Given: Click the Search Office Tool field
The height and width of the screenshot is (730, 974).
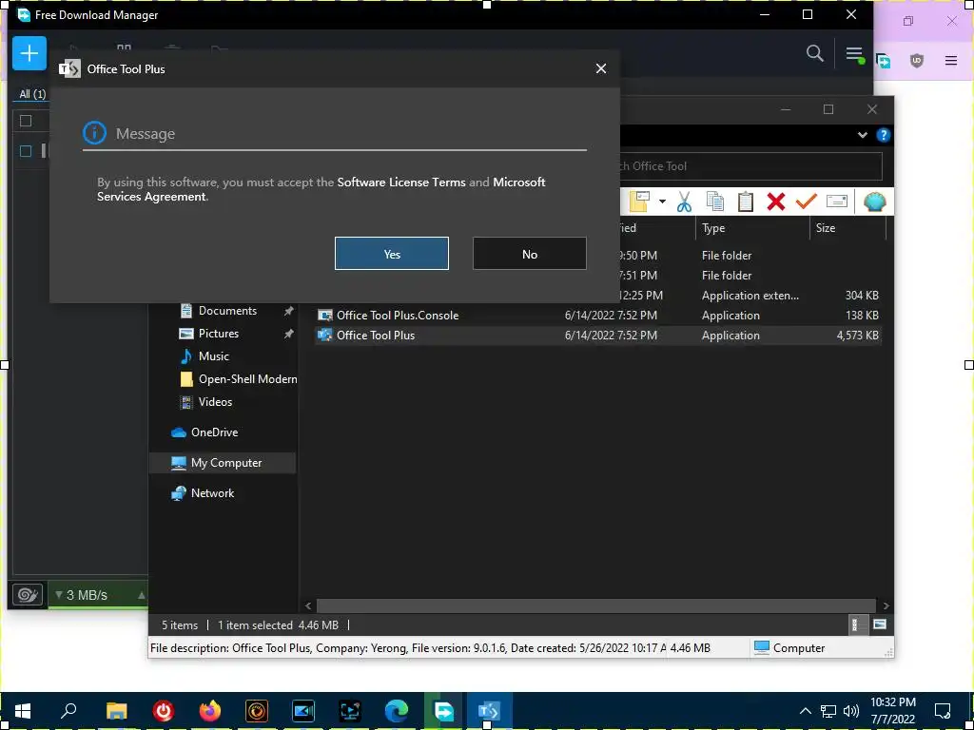Looking at the screenshot, I should 751,165.
